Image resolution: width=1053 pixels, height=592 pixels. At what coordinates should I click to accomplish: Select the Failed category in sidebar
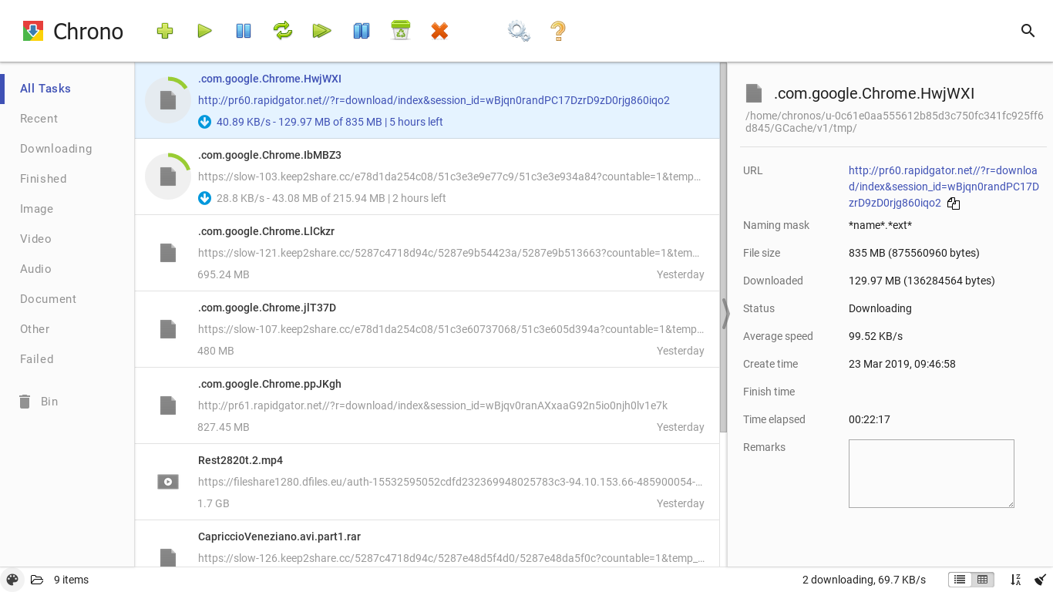coord(37,359)
